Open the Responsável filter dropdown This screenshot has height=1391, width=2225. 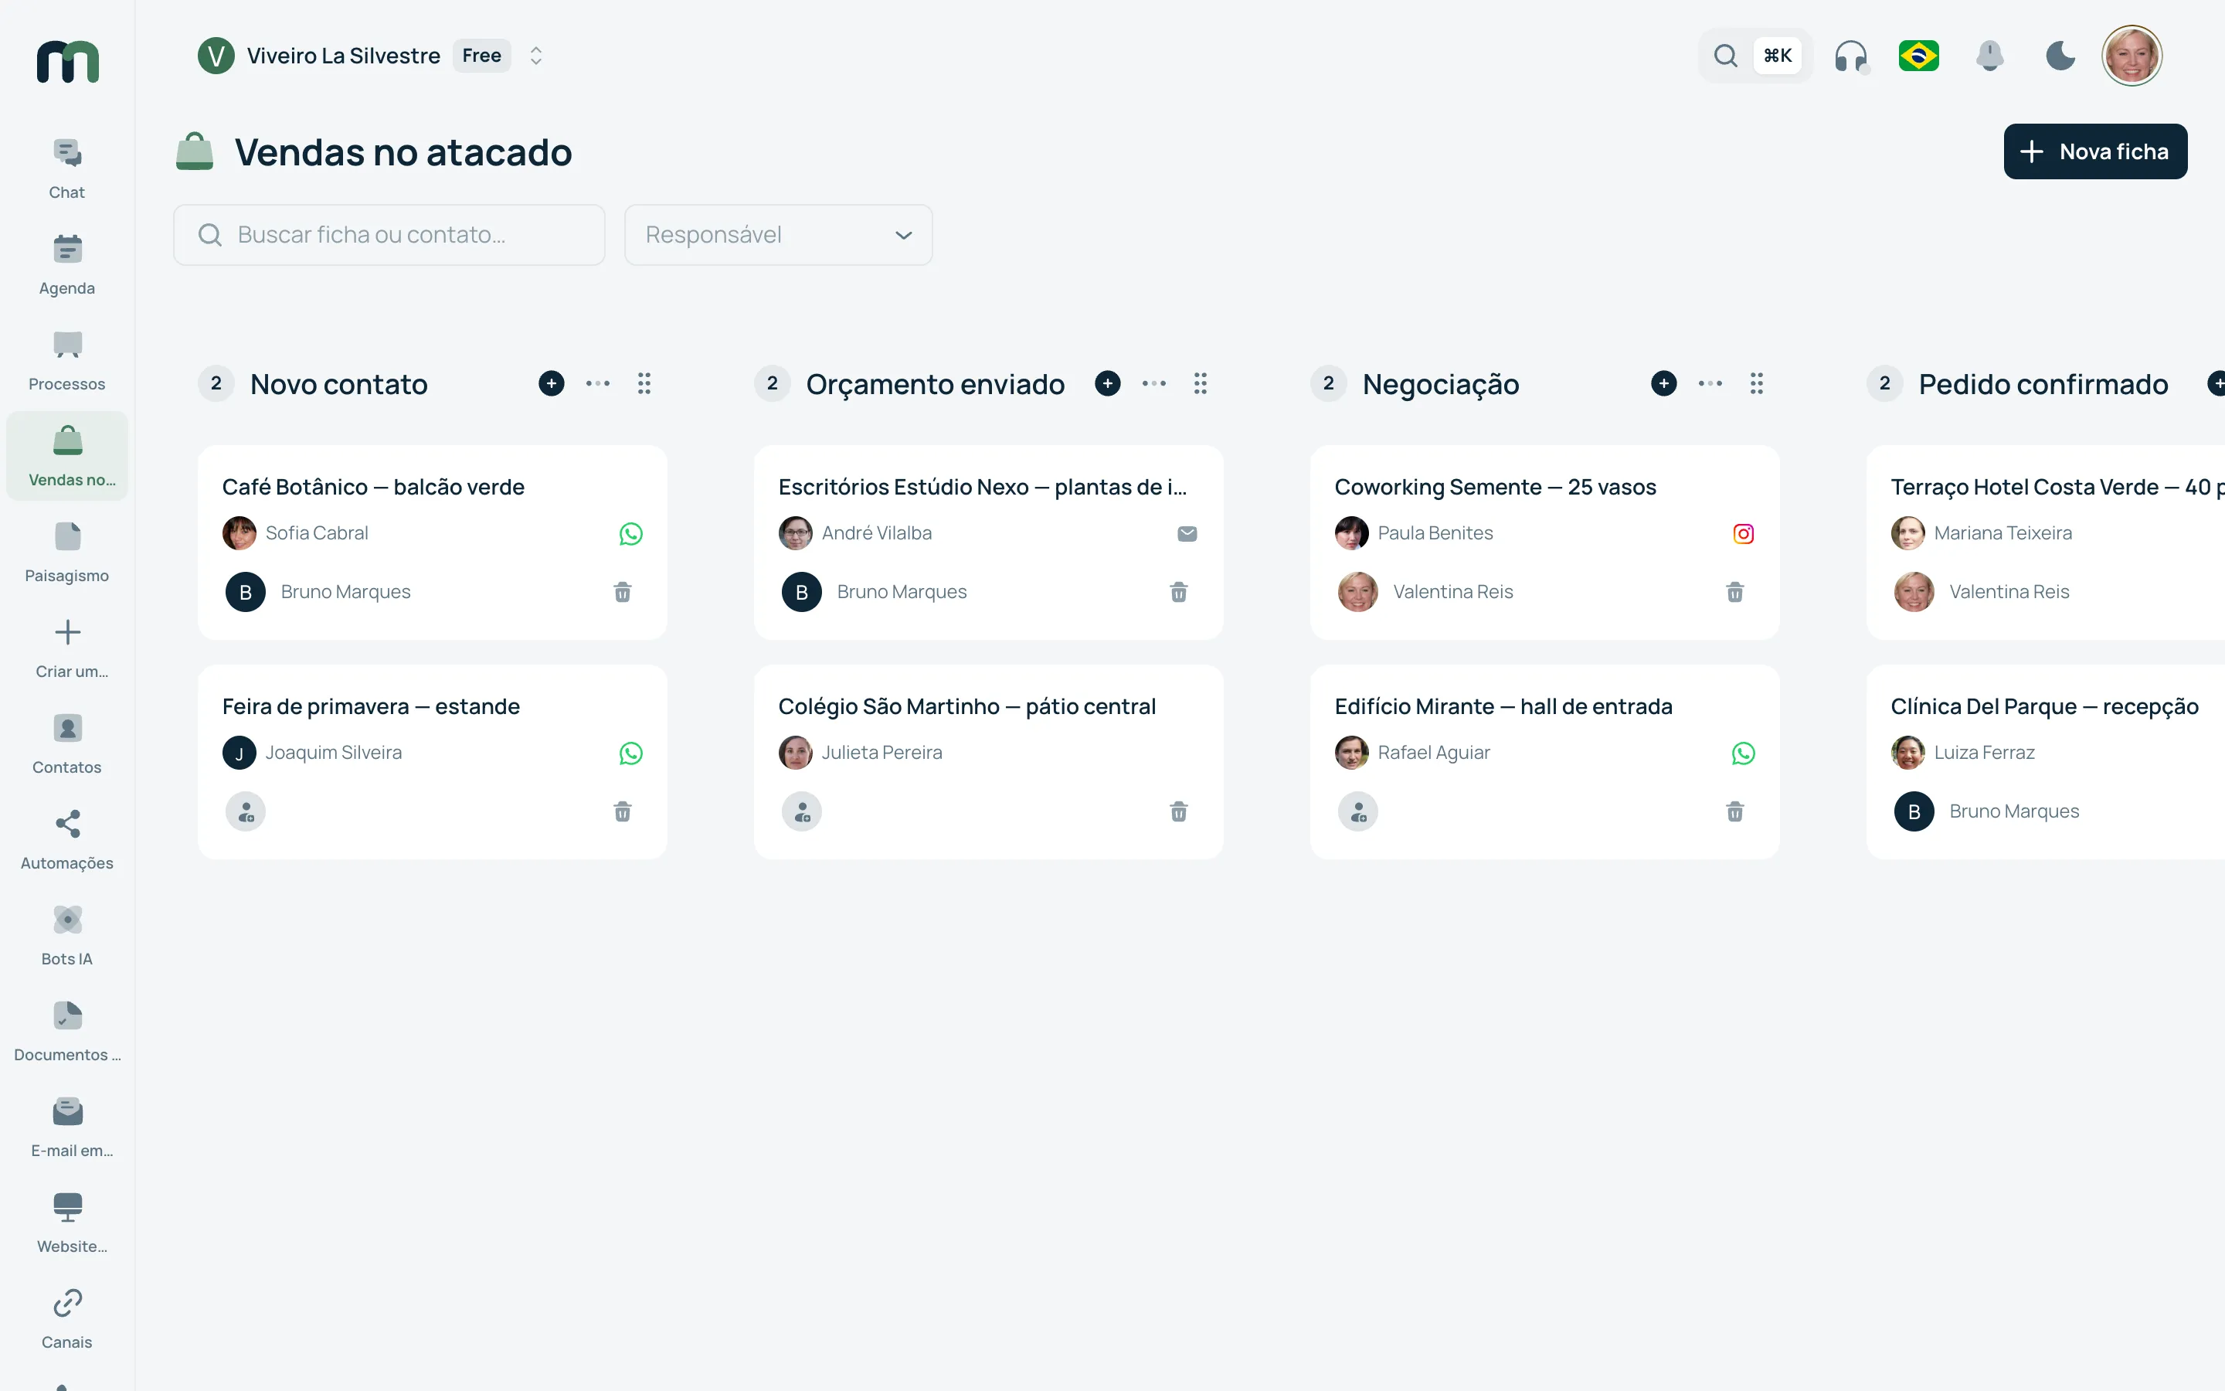[x=778, y=235]
